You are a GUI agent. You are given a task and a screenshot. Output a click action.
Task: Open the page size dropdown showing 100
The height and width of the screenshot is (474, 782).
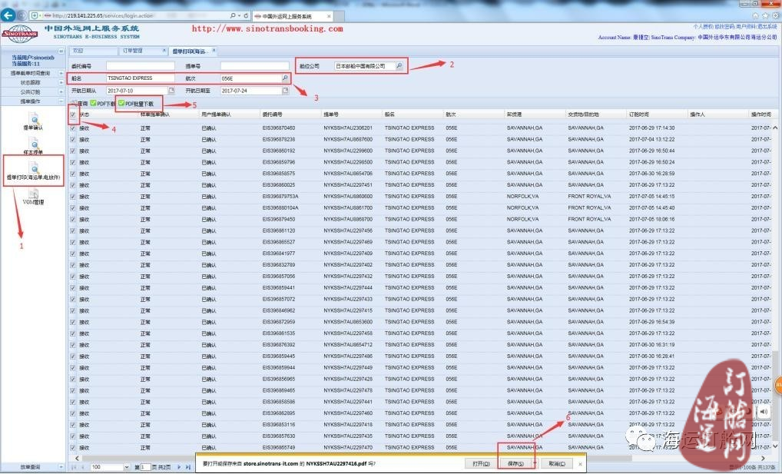127,467
